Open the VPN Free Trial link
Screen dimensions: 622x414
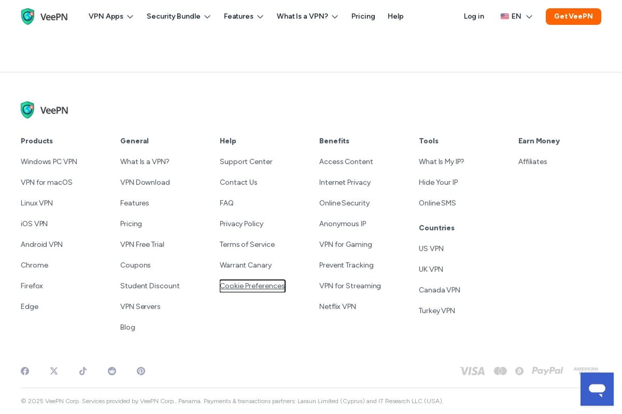pyautogui.click(x=142, y=244)
